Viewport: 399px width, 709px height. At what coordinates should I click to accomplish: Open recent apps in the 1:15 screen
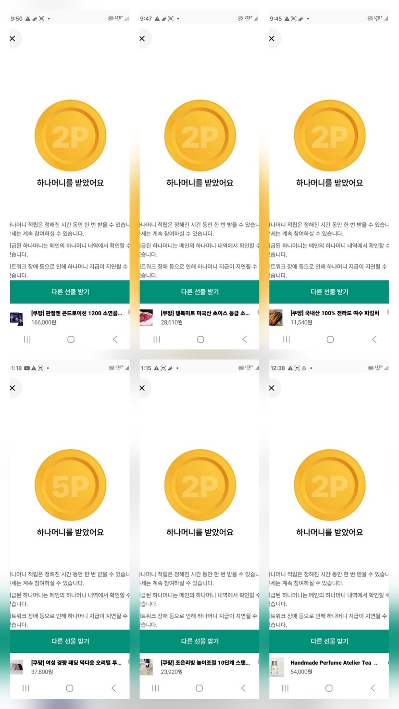click(x=156, y=688)
